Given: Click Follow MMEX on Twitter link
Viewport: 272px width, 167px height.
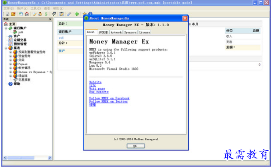Looking at the screenshot, I should 108,102.
